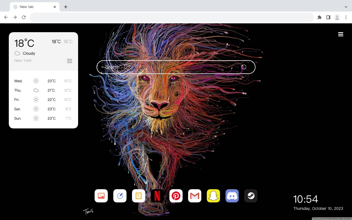Open the page hamburger menu at top right
The height and width of the screenshot is (220, 352).
pos(341,34)
